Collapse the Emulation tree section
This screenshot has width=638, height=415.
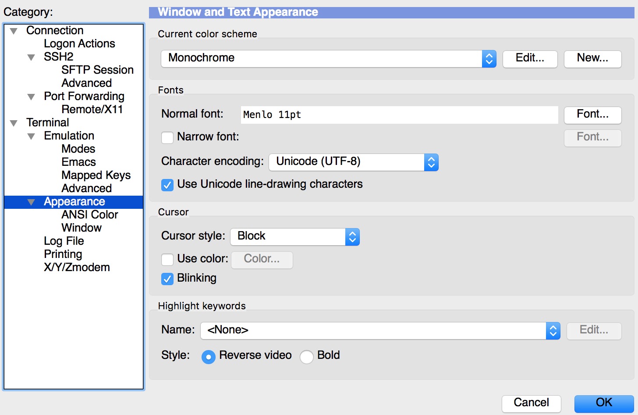click(31, 136)
